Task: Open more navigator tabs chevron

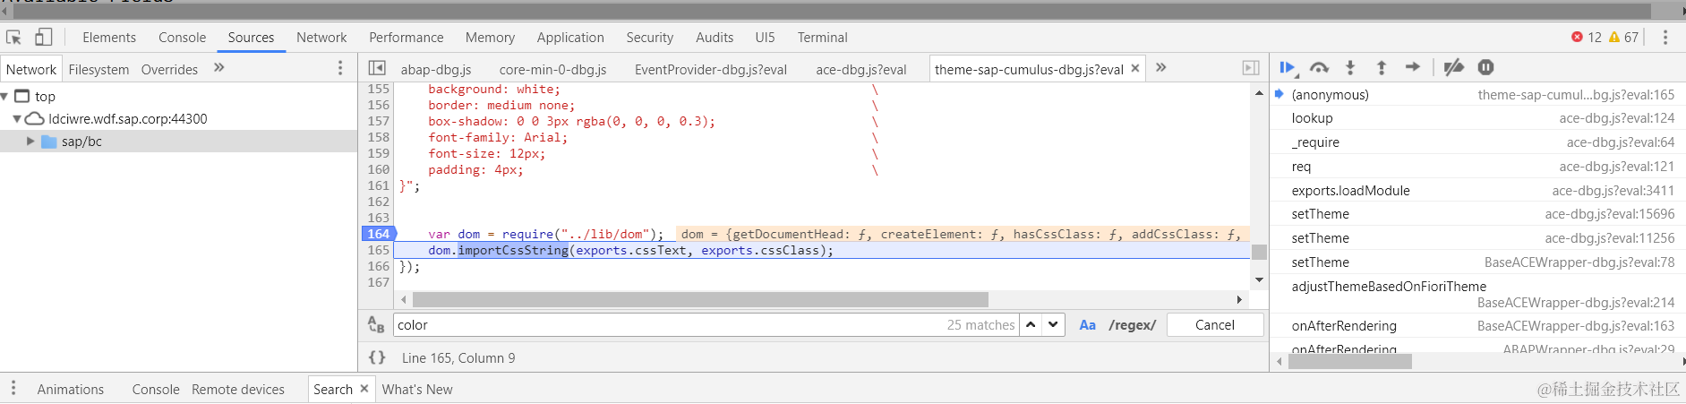Action: tap(219, 68)
